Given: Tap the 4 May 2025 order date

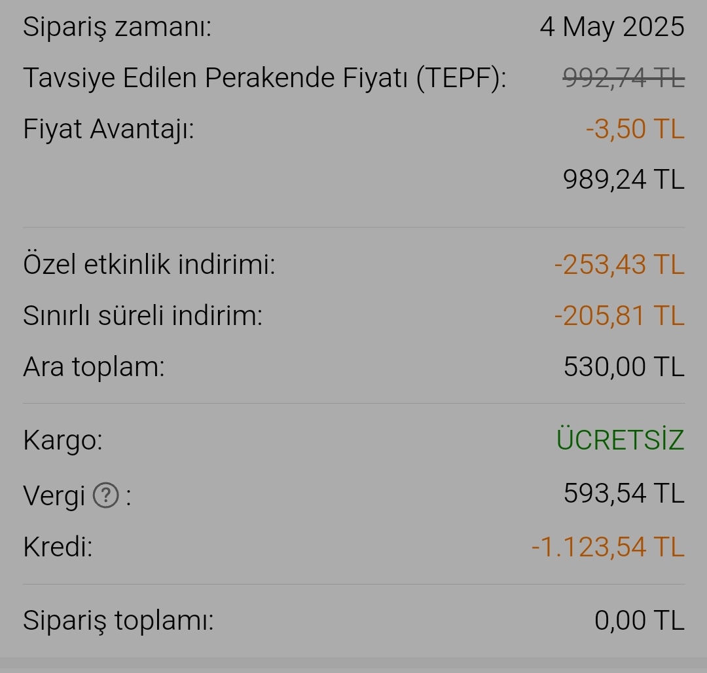Looking at the screenshot, I should [612, 27].
